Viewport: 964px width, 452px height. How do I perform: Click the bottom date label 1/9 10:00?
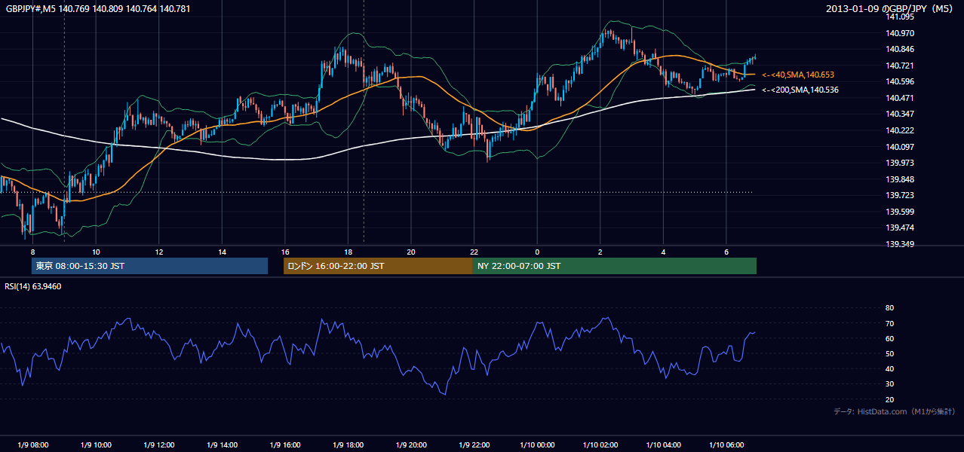96,444
